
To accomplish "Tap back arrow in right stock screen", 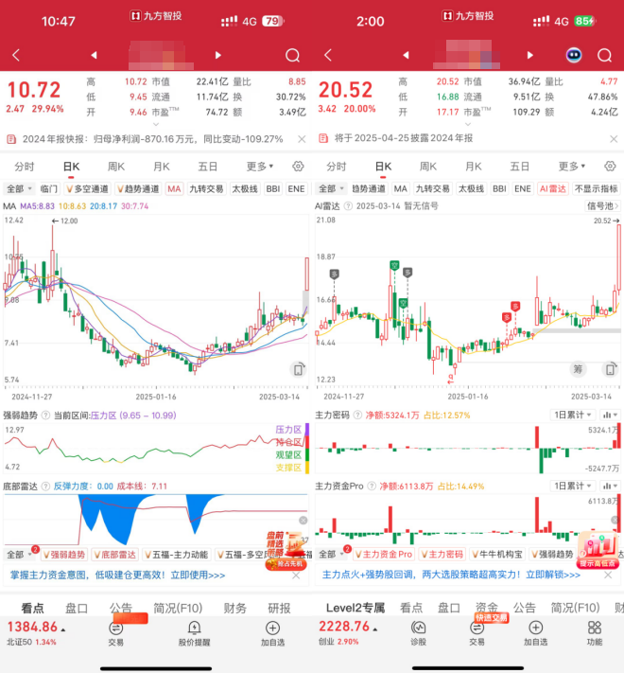I will (x=328, y=55).
